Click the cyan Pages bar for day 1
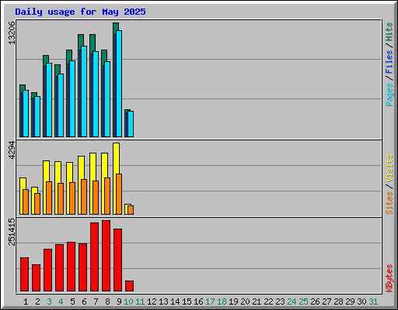Viewport: 398px width, 310px height. click(x=26, y=114)
